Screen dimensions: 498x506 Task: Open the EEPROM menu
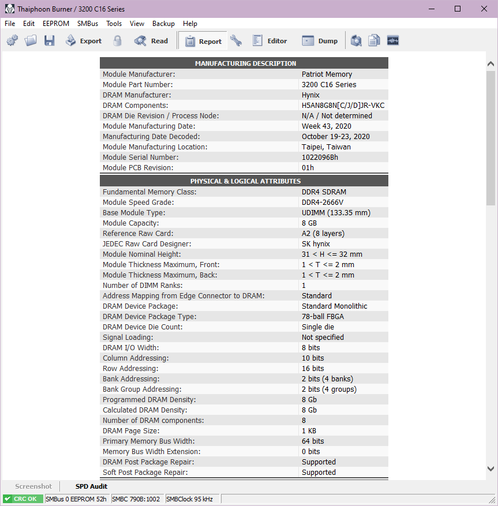tap(56, 24)
